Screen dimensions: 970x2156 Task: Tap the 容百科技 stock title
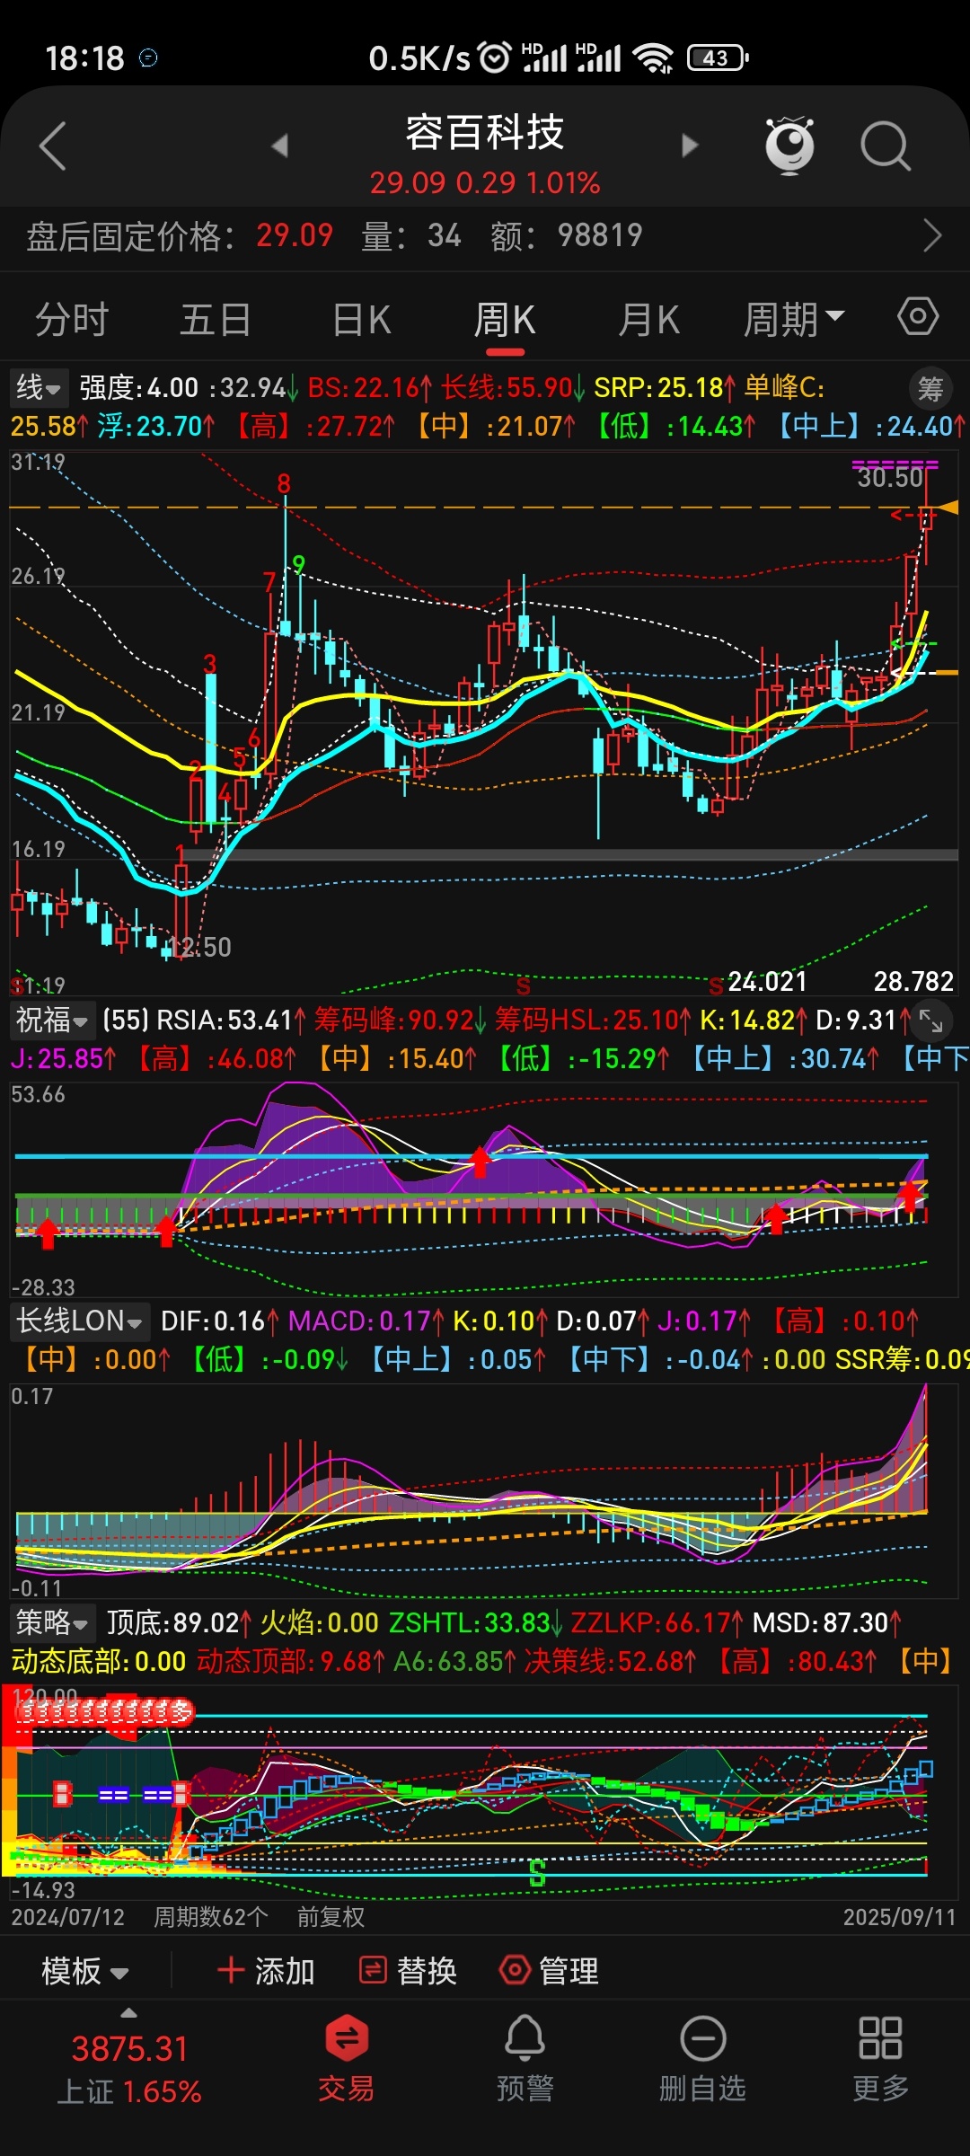(x=485, y=133)
